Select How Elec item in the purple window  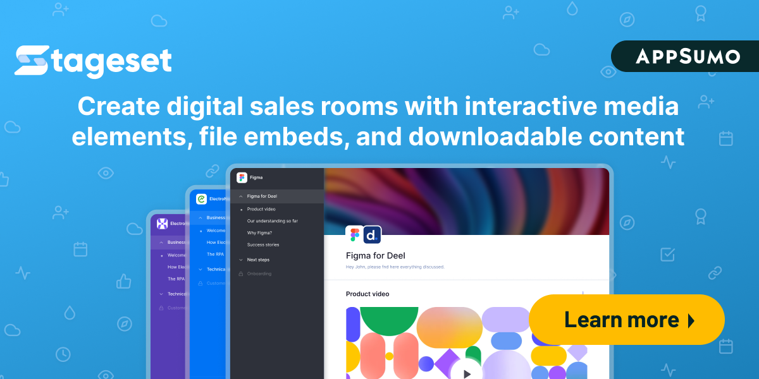click(176, 267)
